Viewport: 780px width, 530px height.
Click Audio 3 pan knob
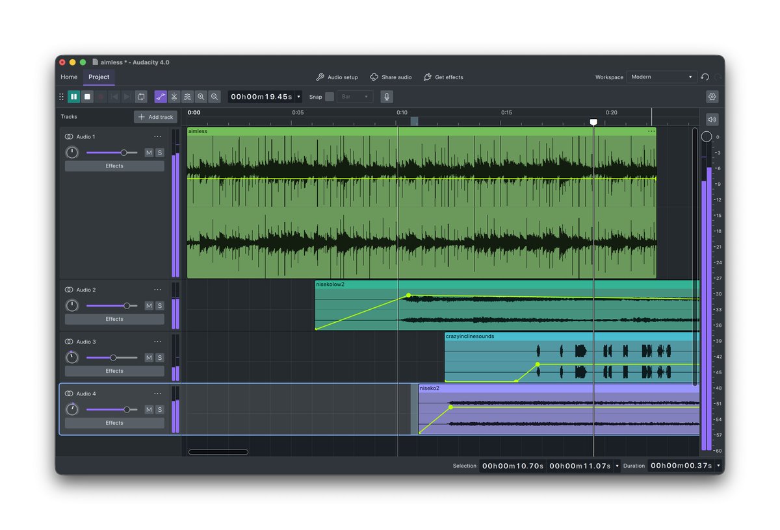click(72, 357)
